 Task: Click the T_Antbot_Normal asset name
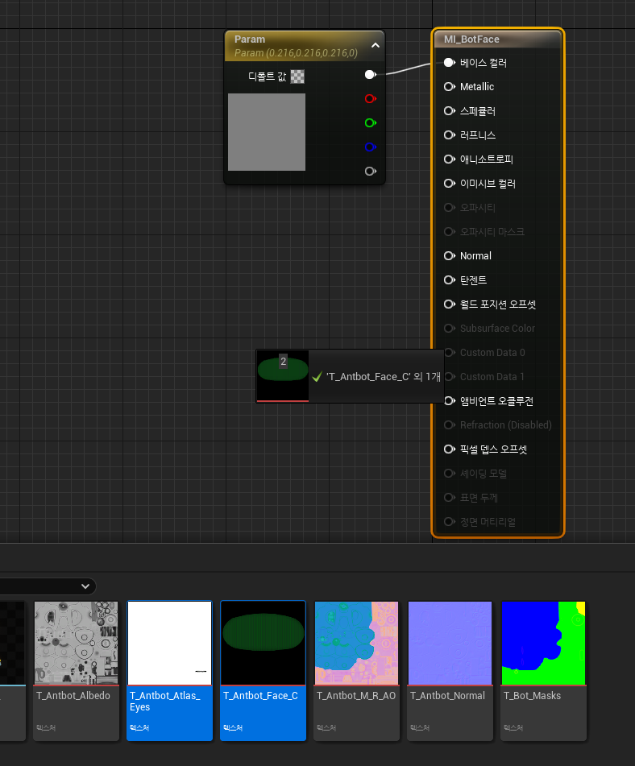(x=447, y=696)
